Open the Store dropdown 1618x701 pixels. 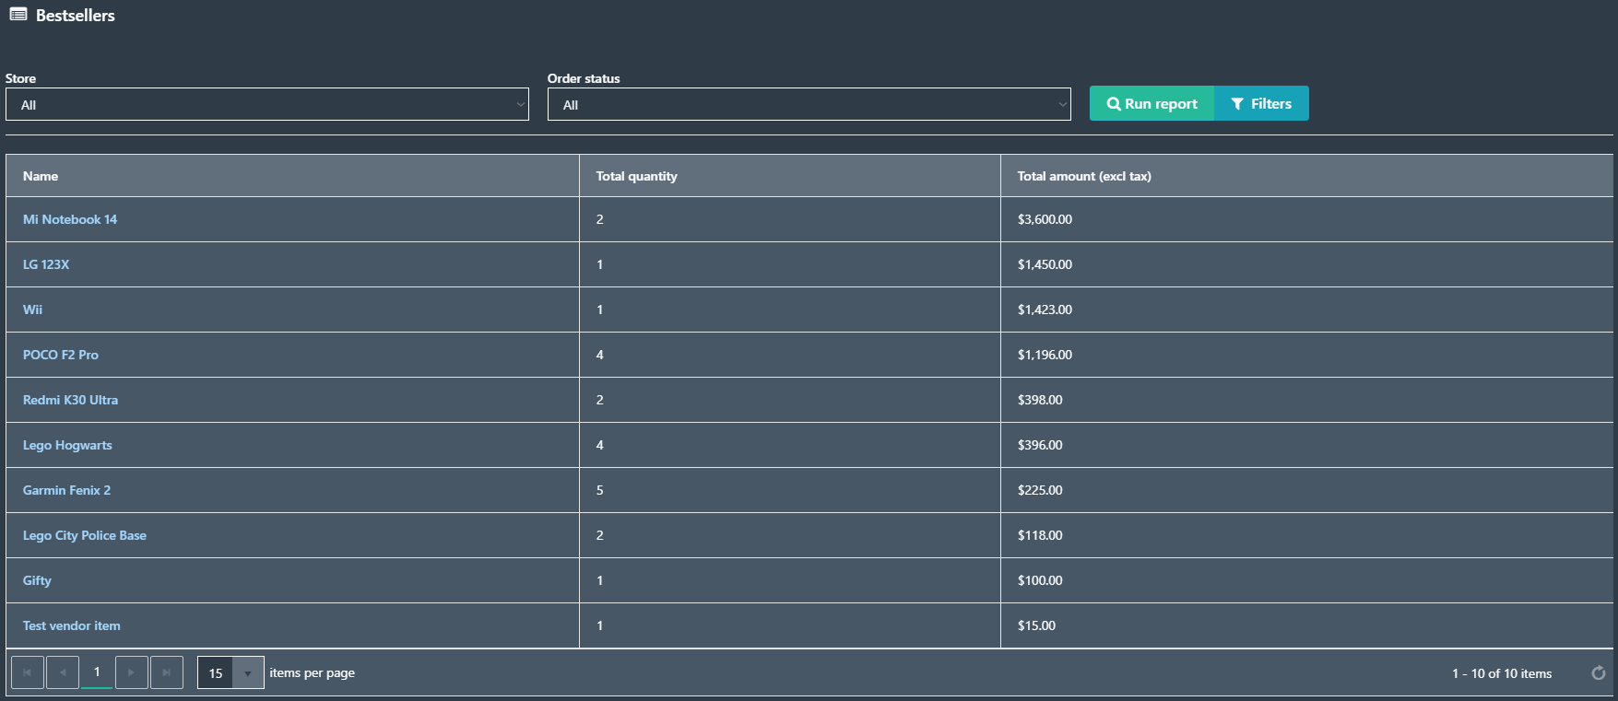267,104
